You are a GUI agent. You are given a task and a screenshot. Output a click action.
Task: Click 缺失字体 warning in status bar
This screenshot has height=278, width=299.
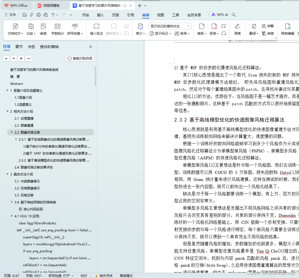click(x=104, y=276)
